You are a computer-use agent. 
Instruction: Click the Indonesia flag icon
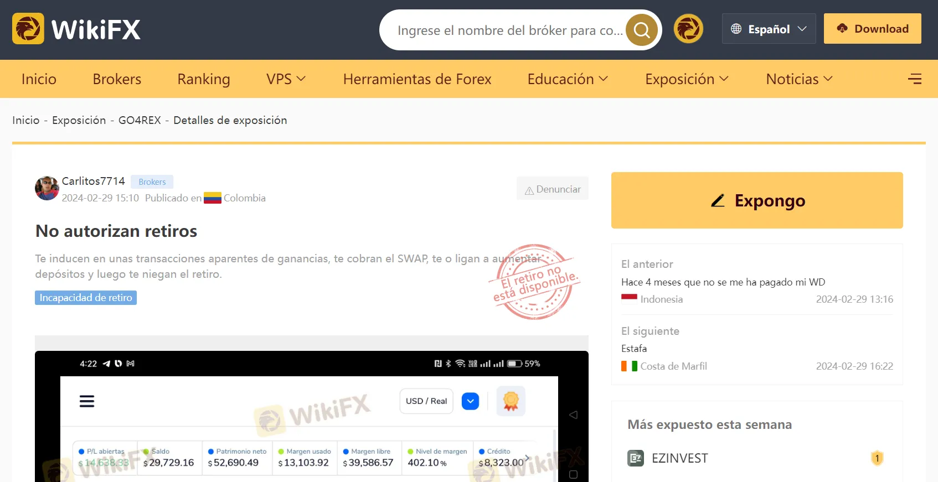(629, 299)
